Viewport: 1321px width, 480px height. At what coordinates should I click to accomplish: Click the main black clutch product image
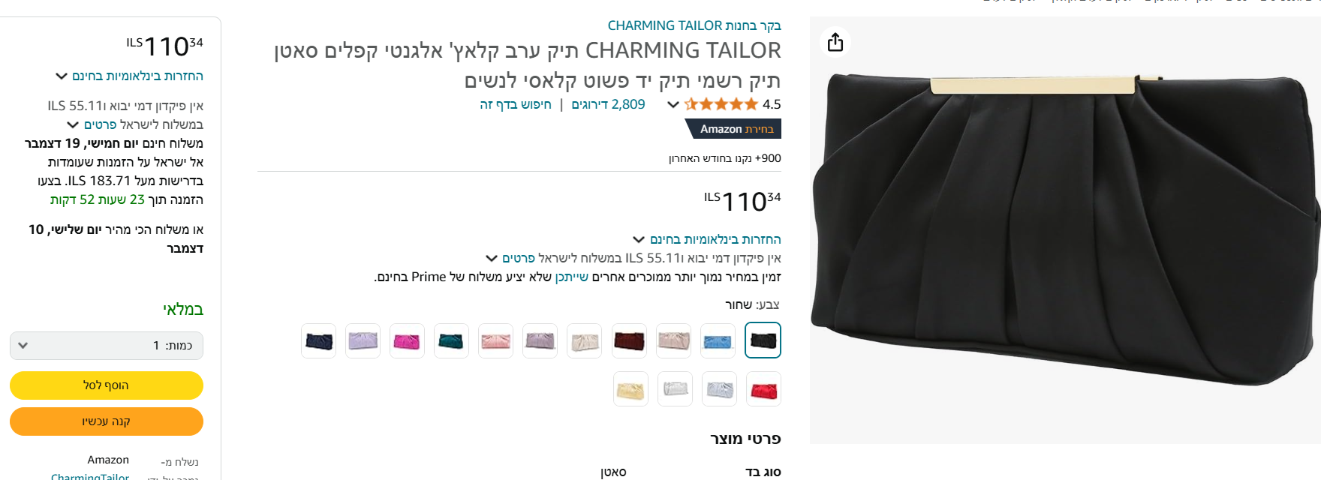pos(1065,230)
